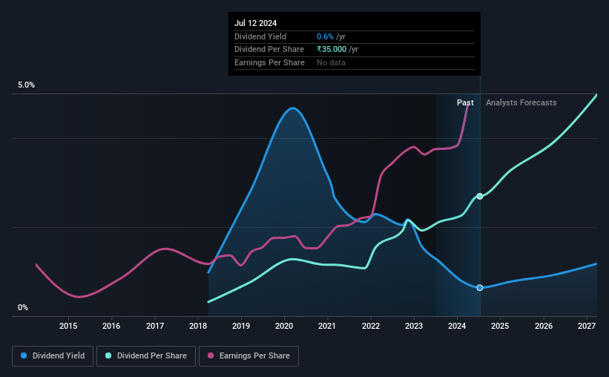Click the 2027 label on the x-axis

click(587, 326)
